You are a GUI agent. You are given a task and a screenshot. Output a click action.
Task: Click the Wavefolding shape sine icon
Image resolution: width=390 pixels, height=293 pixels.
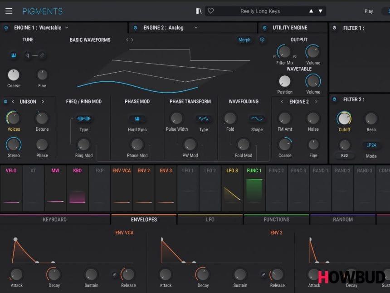tap(257, 119)
